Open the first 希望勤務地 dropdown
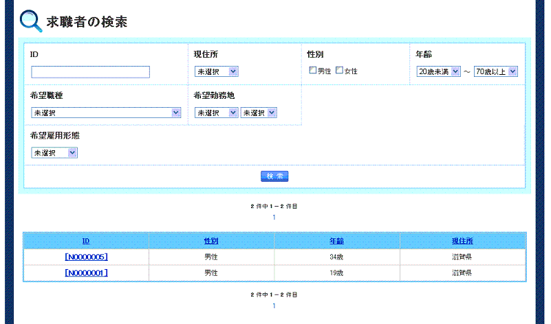This screenshot has width=551, height=324. pyautogui.click(x=216, y=113)
